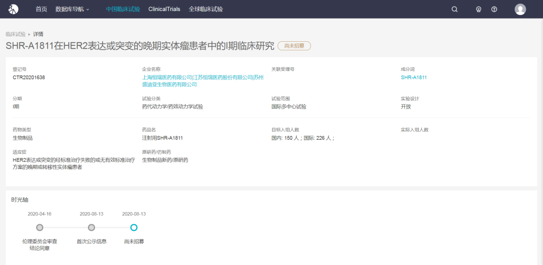
Task: Click the I期 phase value
Action: click(x=16, y=107)
